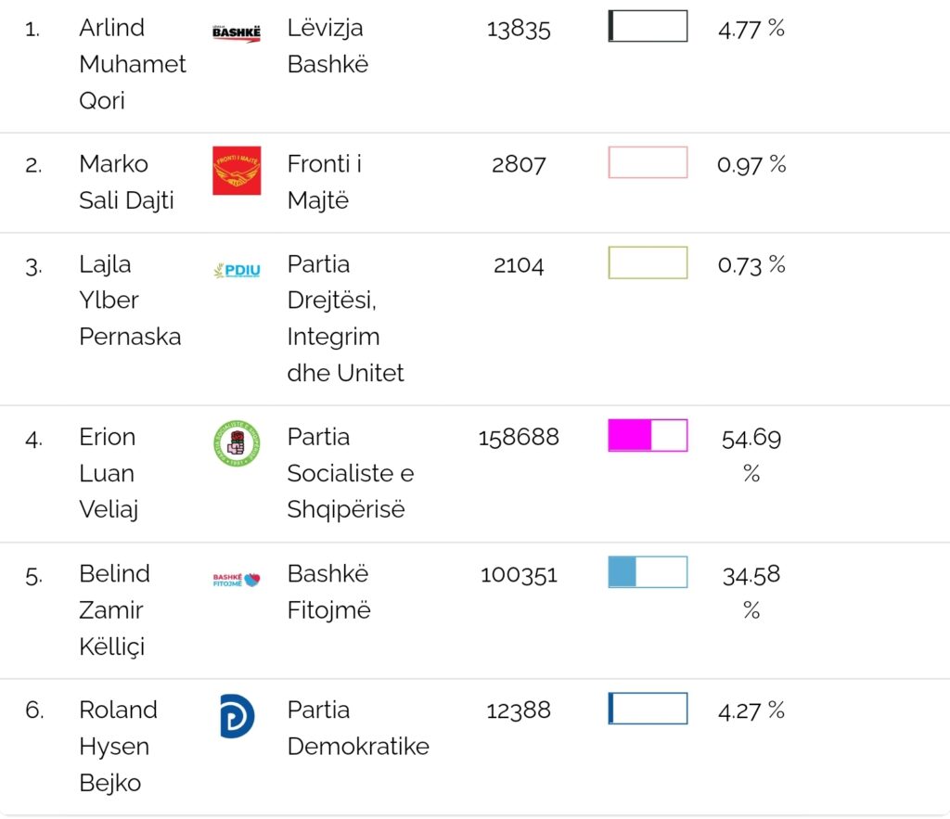Select candidate name Belind Zamir Këlliçi
The height and width of the screenshot is (819, 950).
114,609
